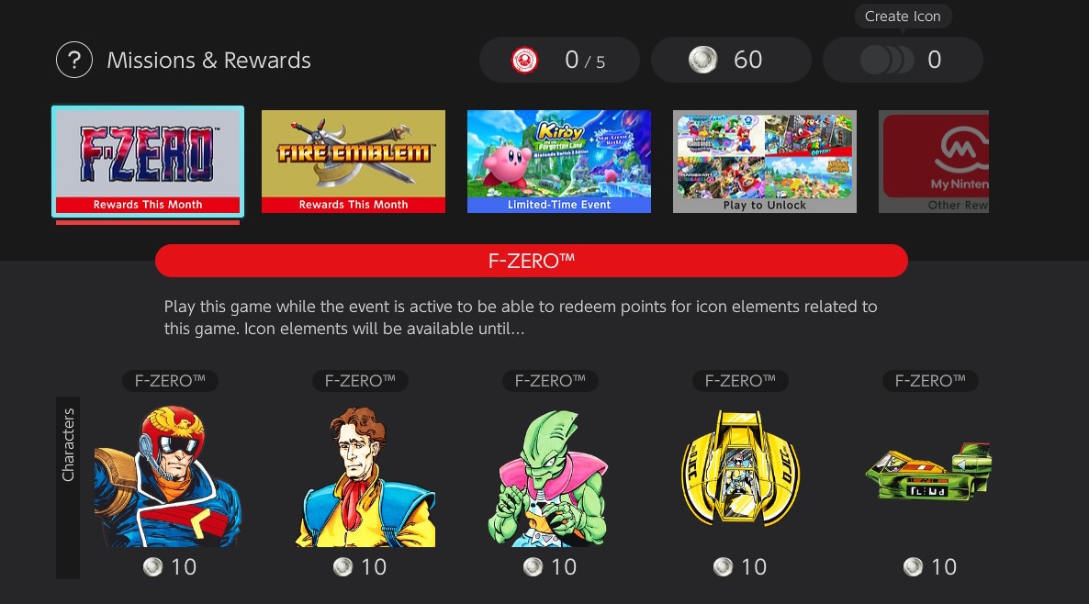Click the Missions & Rewards heading
The image size is (1089, 604).
coord(209,61)
